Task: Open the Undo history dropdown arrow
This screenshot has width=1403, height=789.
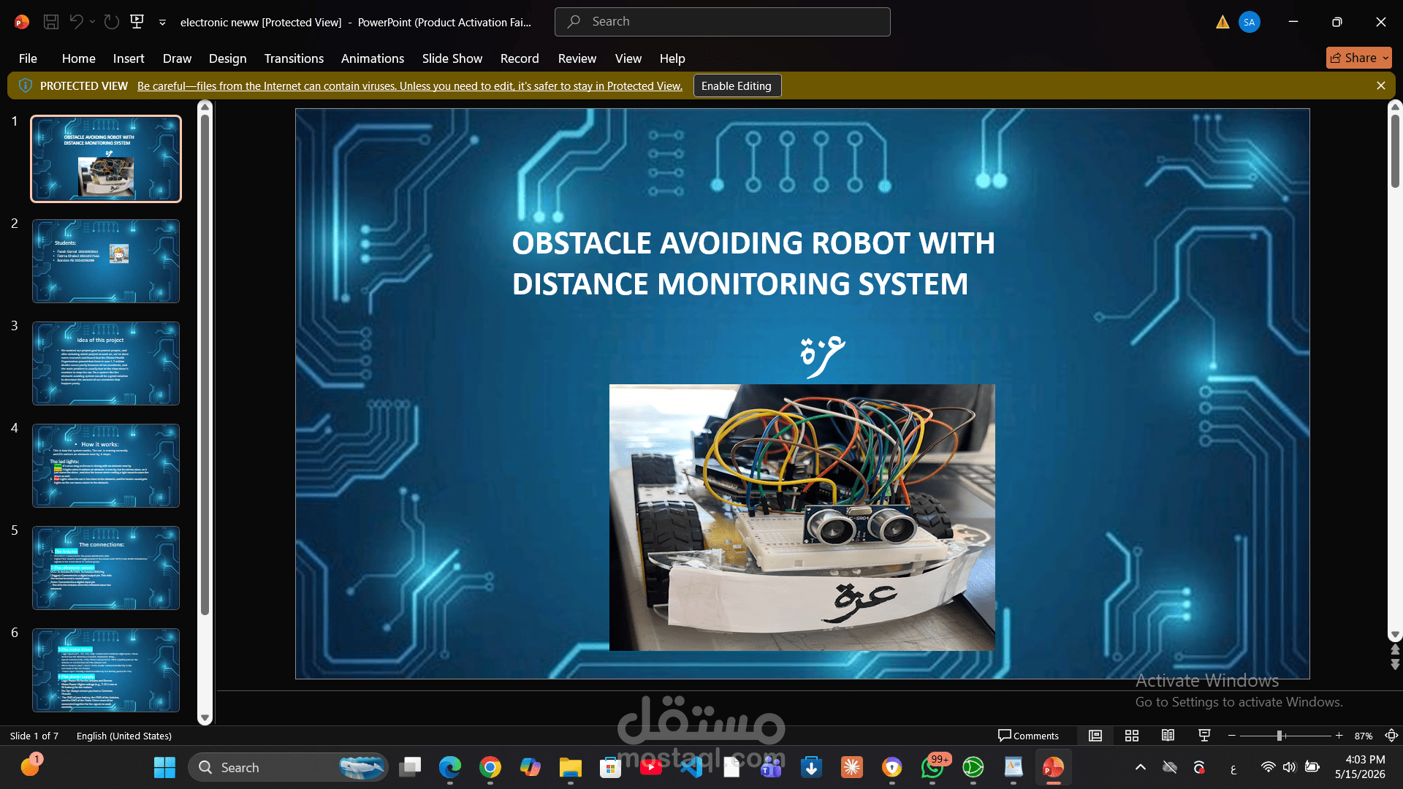Action: click(x=92, y=22)
